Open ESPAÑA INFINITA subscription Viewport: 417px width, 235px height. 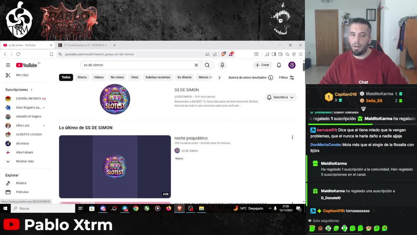coord(25,99)
